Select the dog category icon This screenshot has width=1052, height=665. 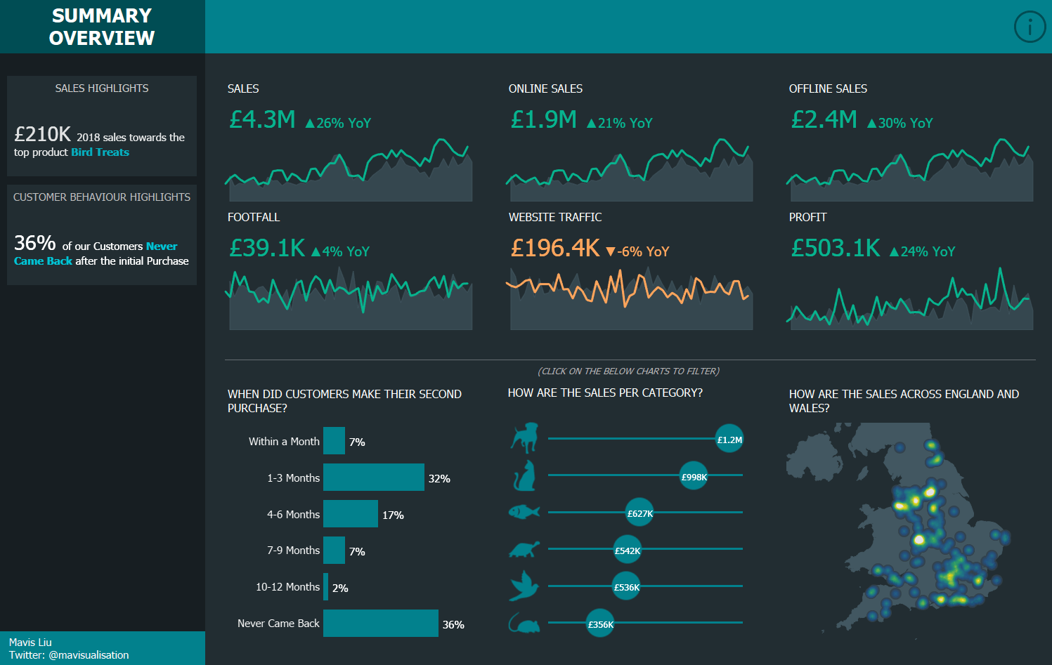pyautogui.click(x=525, y=437)
